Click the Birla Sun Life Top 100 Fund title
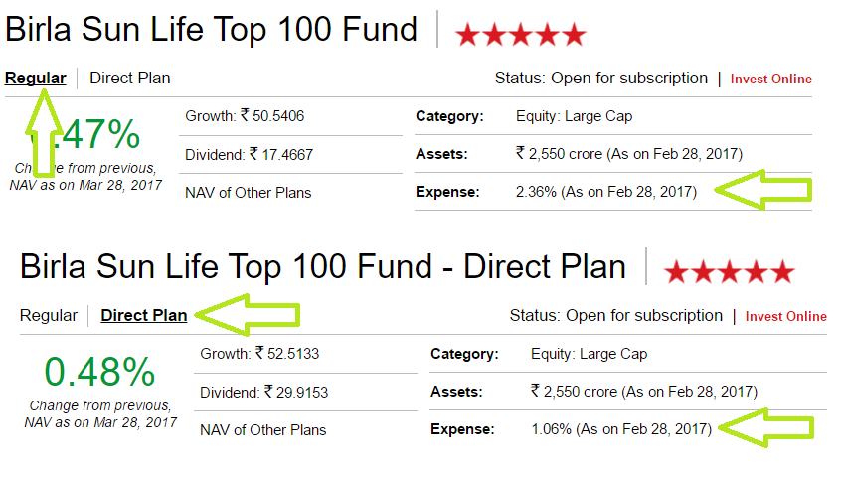 (211, 29)
